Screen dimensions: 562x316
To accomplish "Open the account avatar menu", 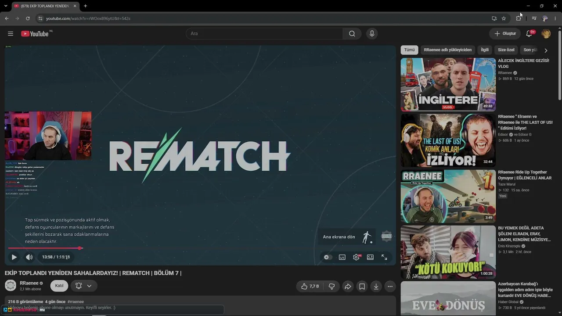I will point(546,34).
